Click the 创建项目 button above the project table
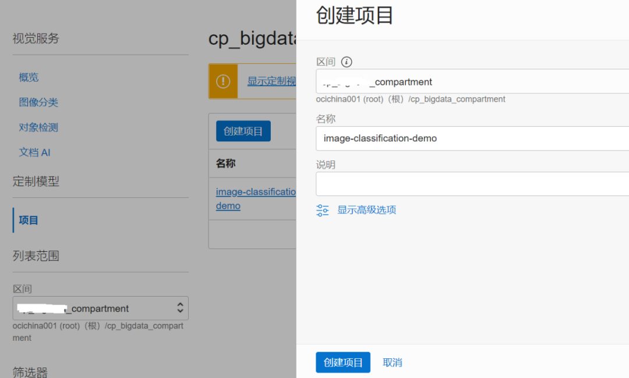This screenshot has width=629, height=378. coord(243,131)
